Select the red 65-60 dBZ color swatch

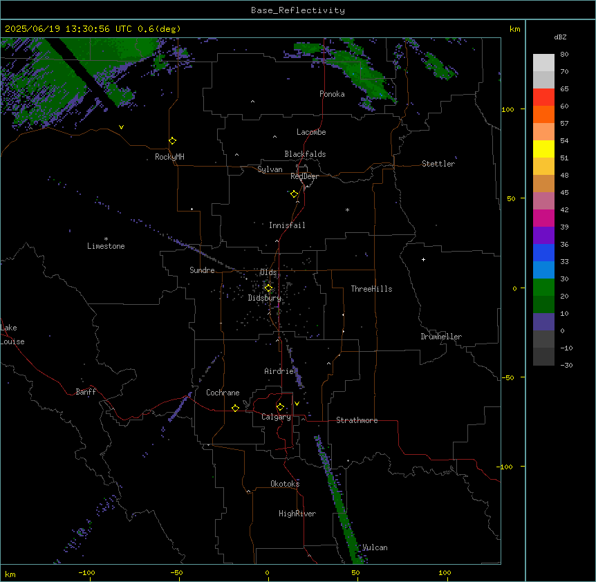pyautogui.click(x=543, y=97)
